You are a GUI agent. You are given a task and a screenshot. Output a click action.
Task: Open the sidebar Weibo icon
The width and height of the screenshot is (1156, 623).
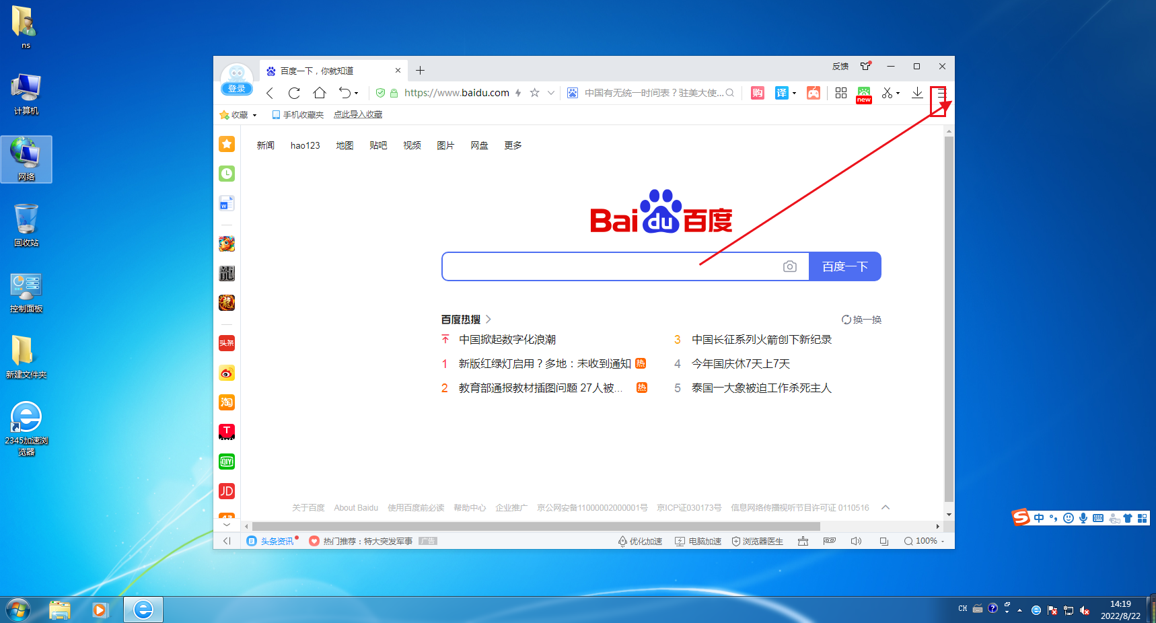coord(227,373)
